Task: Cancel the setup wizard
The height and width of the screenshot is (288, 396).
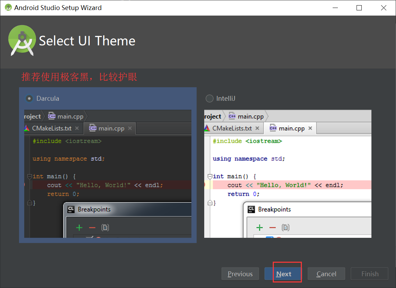Action: point(326,274)
